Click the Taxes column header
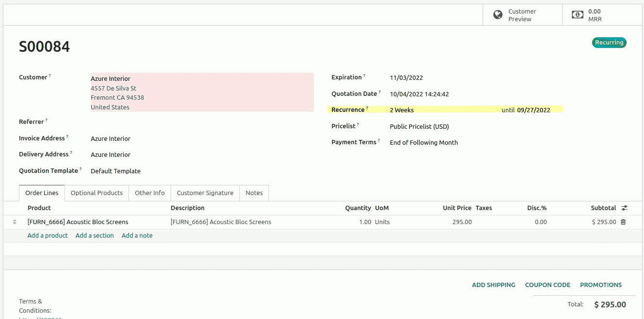 click(484, 208)
